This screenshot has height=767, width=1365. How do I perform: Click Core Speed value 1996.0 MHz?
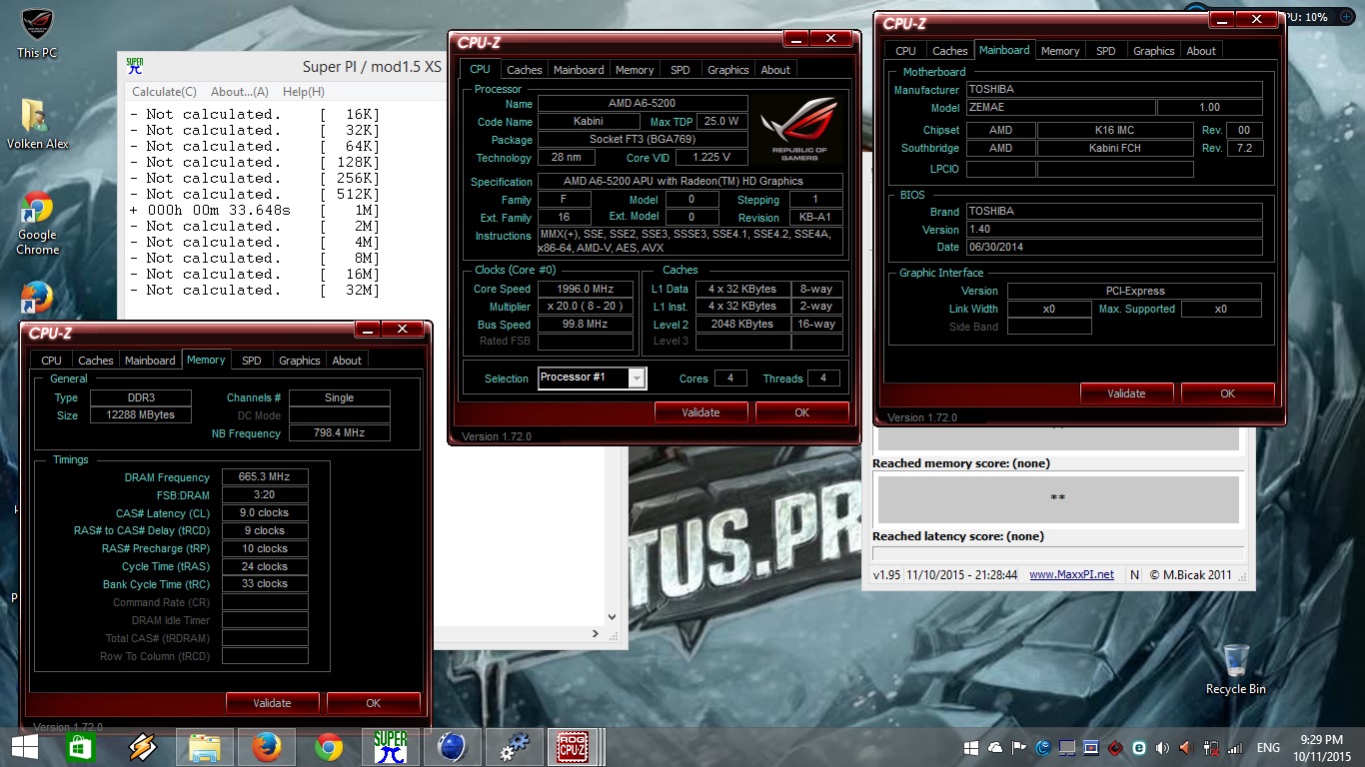coord(586,289)
